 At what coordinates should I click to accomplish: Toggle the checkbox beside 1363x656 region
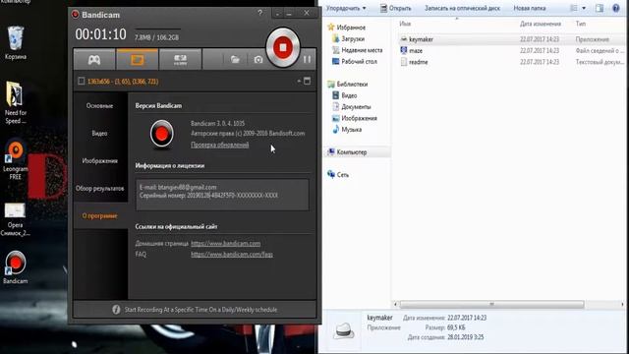[82, 81]
